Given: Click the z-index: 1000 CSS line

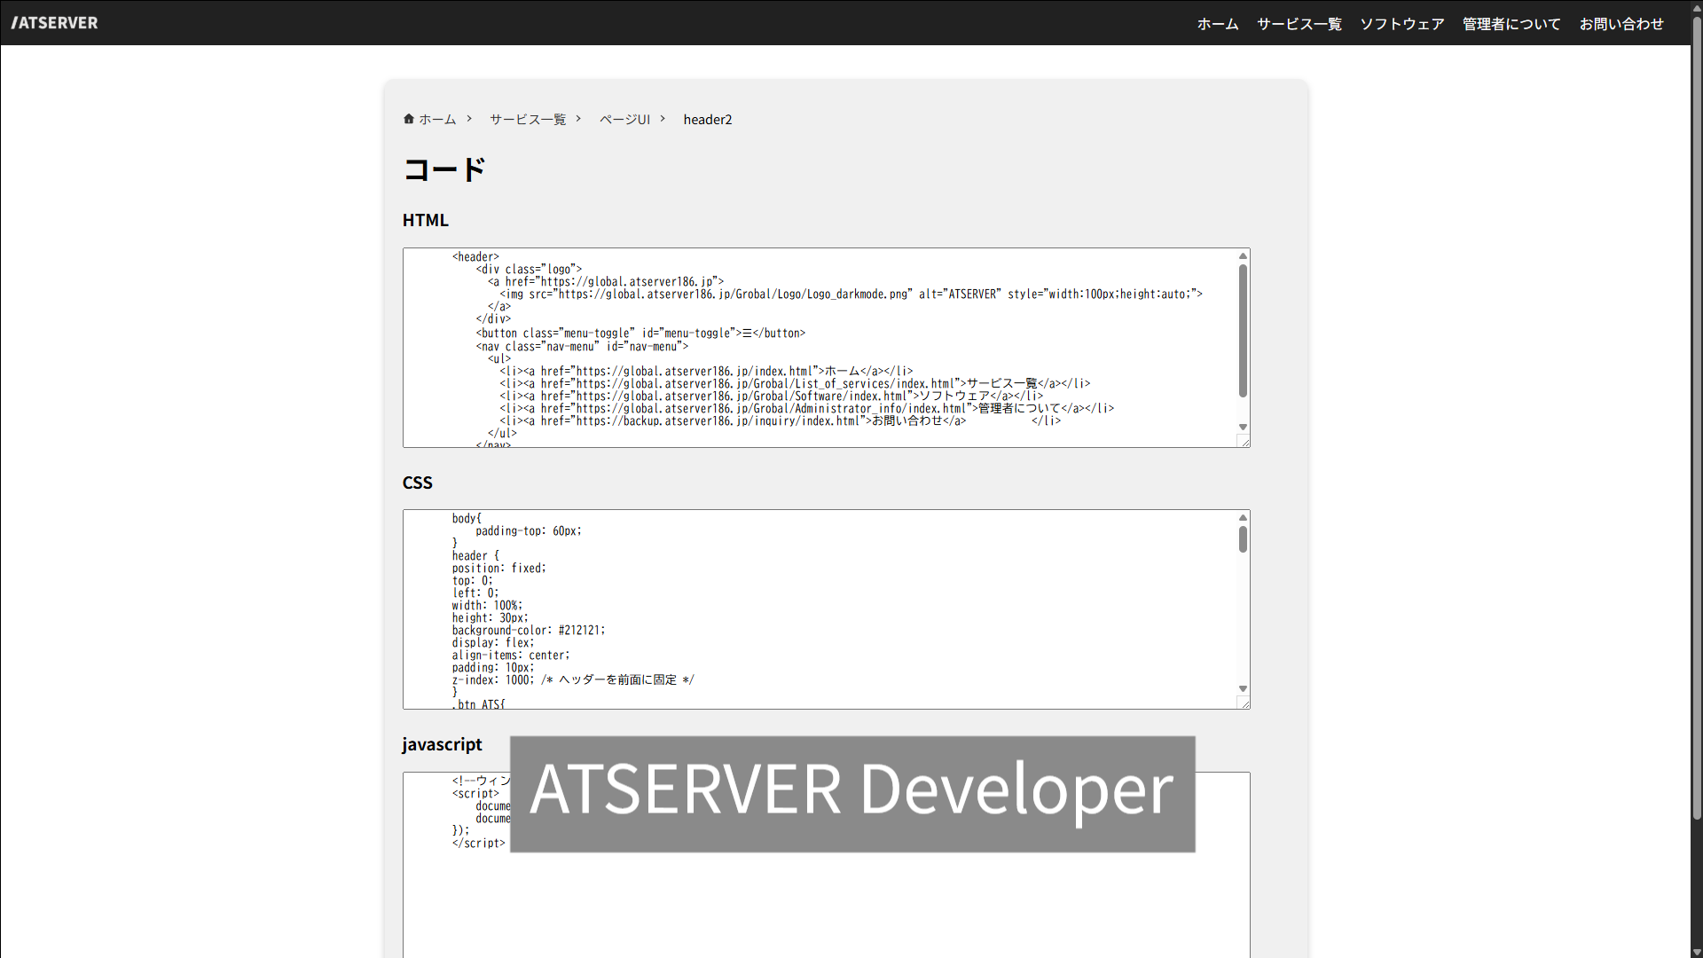Looking at the screenshot, I should 573,680.
